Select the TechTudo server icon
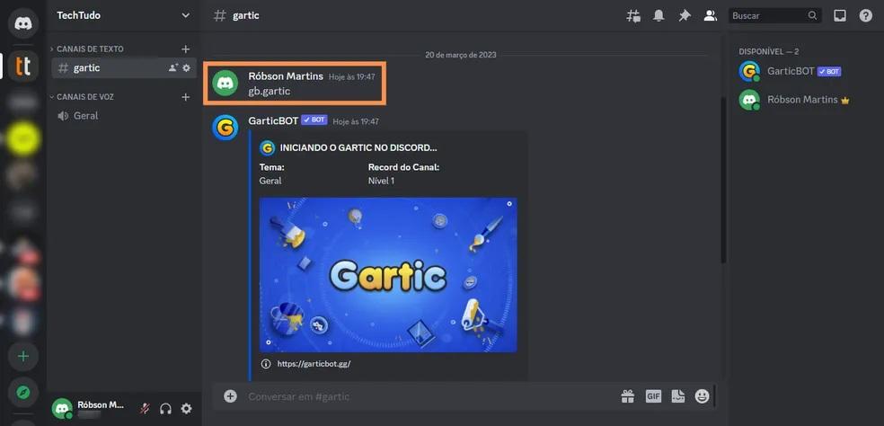 coord(23,66)
